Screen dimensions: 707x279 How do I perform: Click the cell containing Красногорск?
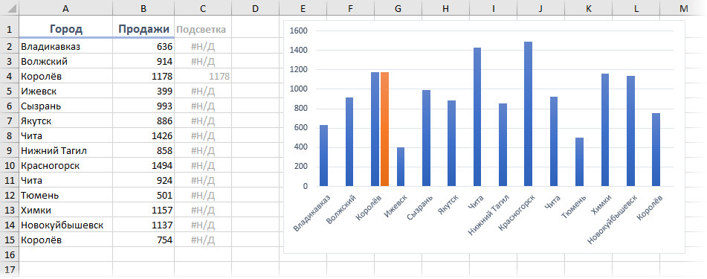[x=66, y=165]
